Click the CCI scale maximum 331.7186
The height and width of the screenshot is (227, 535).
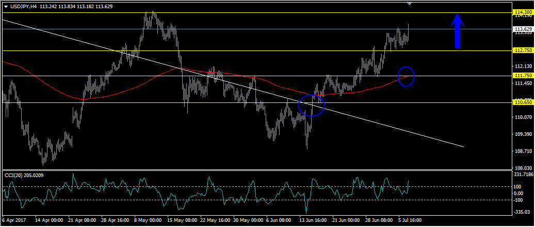tap(524, 174)
